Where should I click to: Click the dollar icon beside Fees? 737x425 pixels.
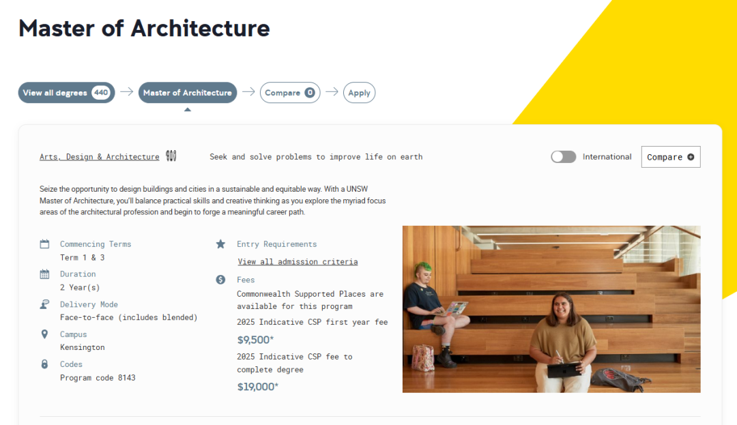(x=220, y=280)
